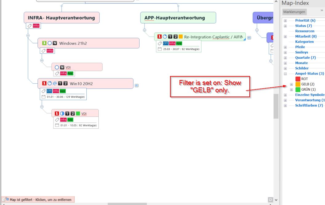Screen dimensions: 325x205
Task: Click the tag icon under INFRA- Hauptverantwortung
Action: [x=30, y=26]
